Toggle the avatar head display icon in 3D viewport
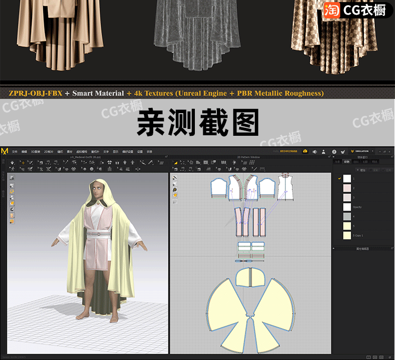Screen dimensions: 395x360 (x=12, y=215)
